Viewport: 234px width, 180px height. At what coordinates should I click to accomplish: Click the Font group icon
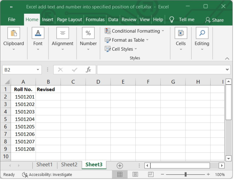(x=38, y=33)
